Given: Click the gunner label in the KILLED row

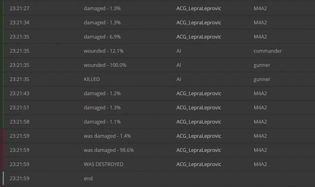Looking at the screenshot, I should 262,79.
